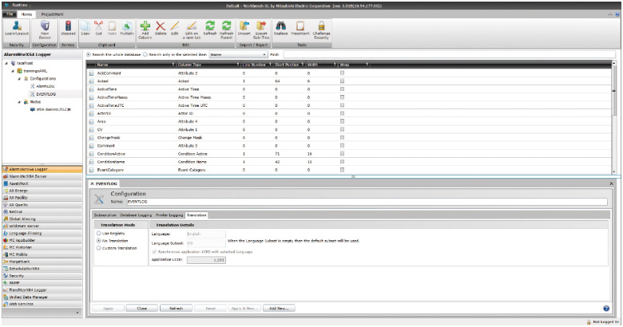Click the Copy icon in Clipboard
Image resolution: width=623 pixels, height=327 pixels.
[85, 26]
